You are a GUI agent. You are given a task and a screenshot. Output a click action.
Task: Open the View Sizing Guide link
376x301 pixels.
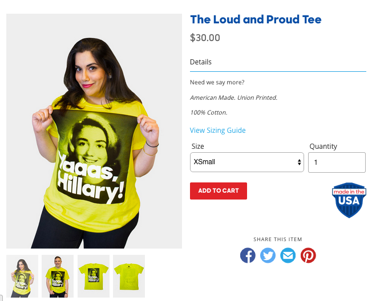(218, 131)
